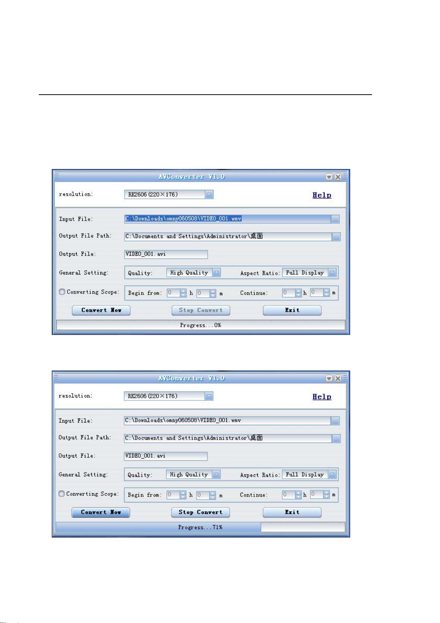Click Convert Now in the lower window
440x623 pixels.
101,512
